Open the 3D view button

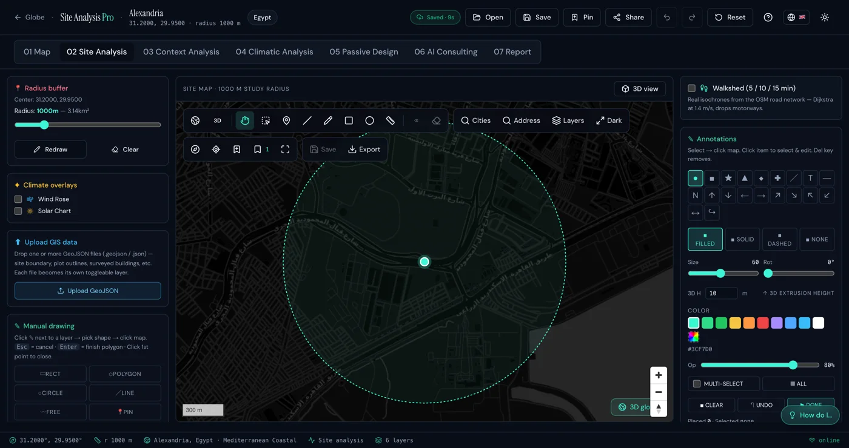[640, 89]
